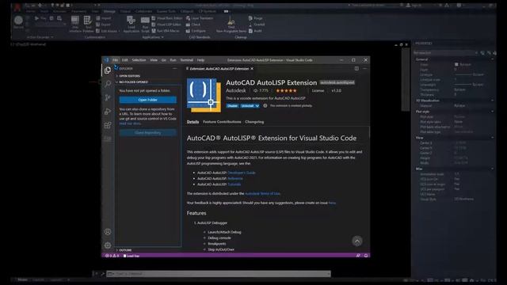The width and height of the screenshot is (507, 285).
Task: Select the Manage tab in AutoCAD ribbon
Action: tap(109, 11)
